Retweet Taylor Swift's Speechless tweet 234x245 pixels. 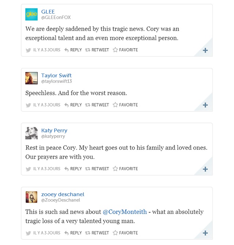tap(97, 105)
